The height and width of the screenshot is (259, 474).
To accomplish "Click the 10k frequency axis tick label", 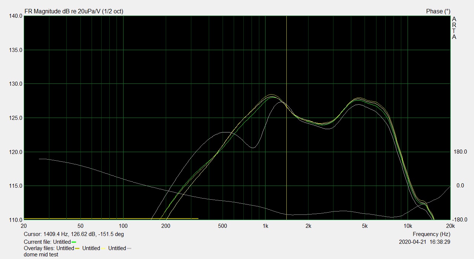I will [x=408, y=226].
